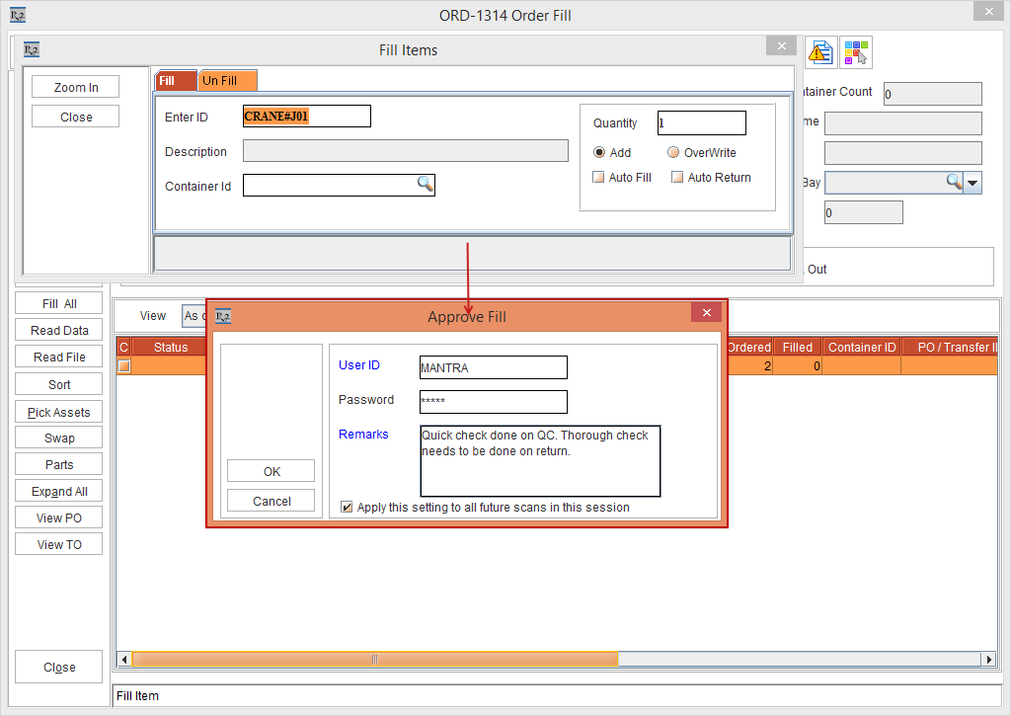Switch to the Un Fill tab
1011x716 pixels.
point(227,80)
